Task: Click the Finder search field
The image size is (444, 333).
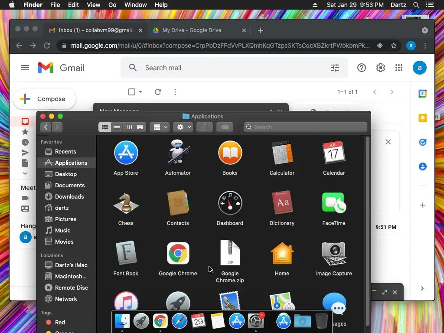Action: 306,127
